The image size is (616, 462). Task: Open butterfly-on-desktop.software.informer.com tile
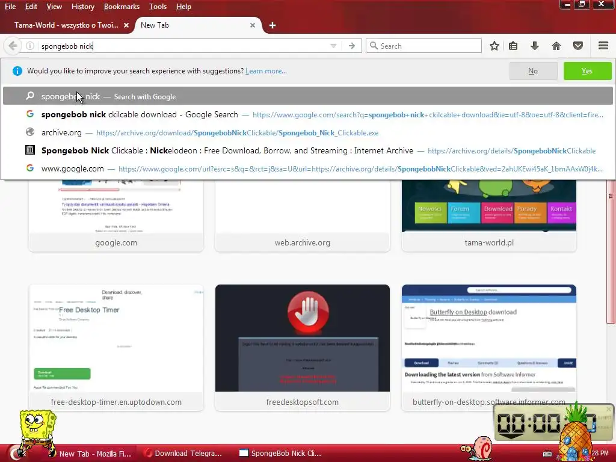[x=489, y=348]
